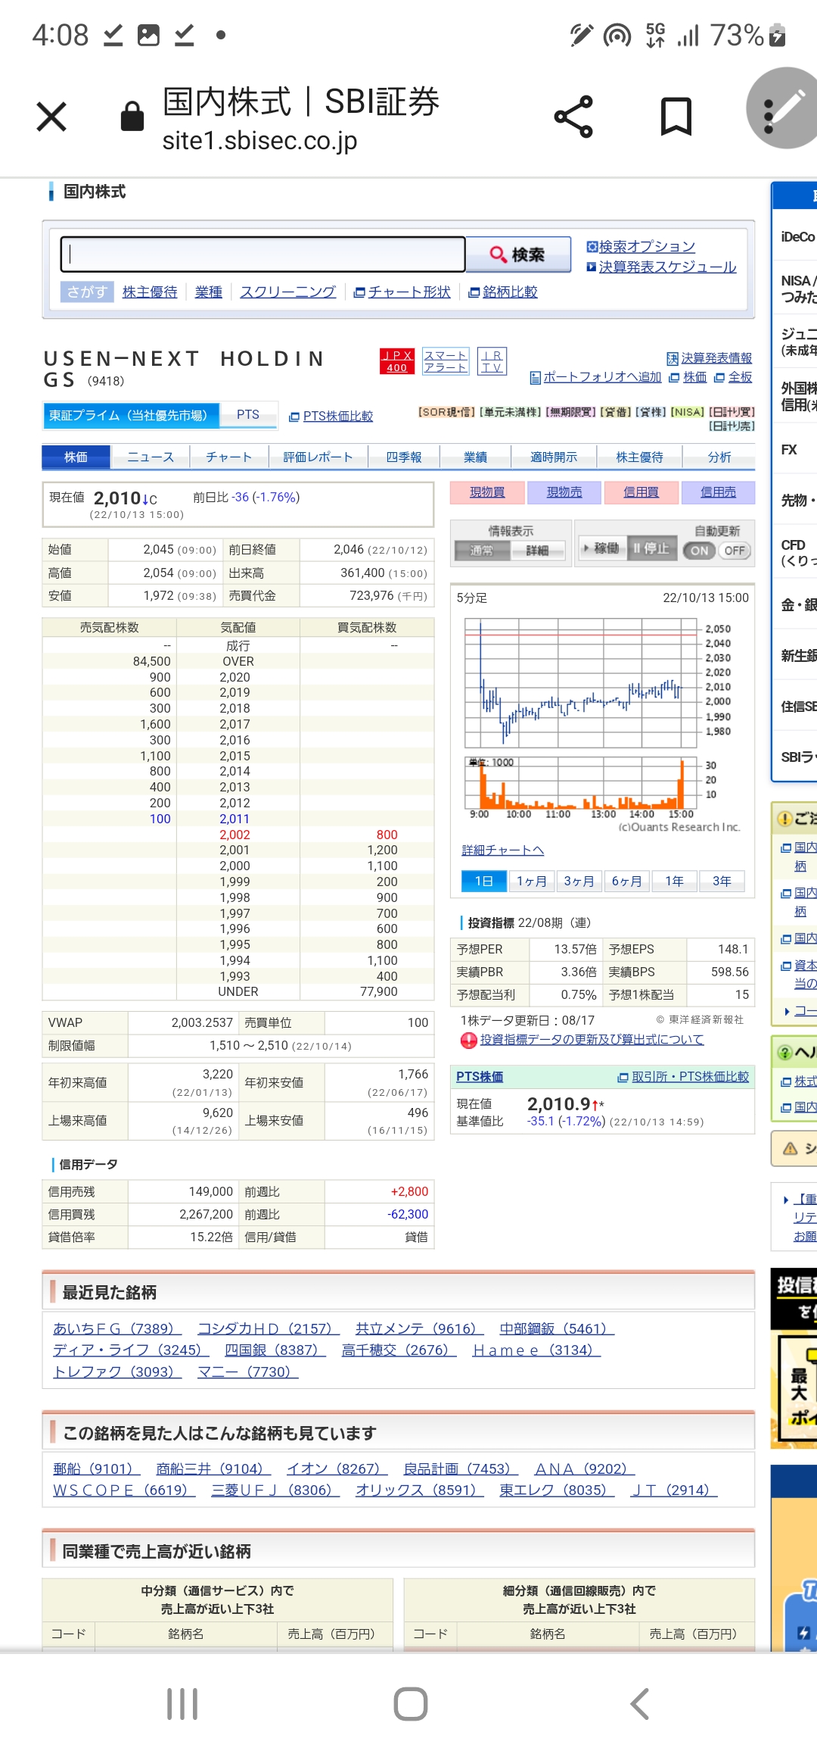Open recently viewed 四国銀 (8387)
This screenshot has width=817, height=1754.
pos(275,1350)
